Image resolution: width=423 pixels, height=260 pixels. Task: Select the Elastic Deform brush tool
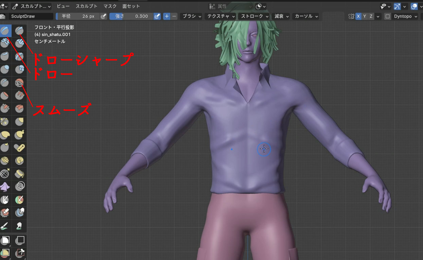pyautogui.click(x=5, y=135)
